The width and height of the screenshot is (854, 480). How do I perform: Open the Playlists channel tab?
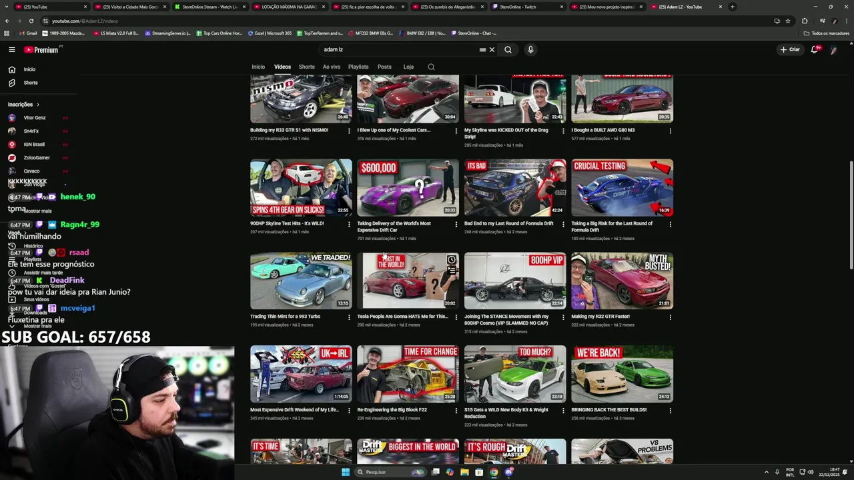tap(358, 67)
